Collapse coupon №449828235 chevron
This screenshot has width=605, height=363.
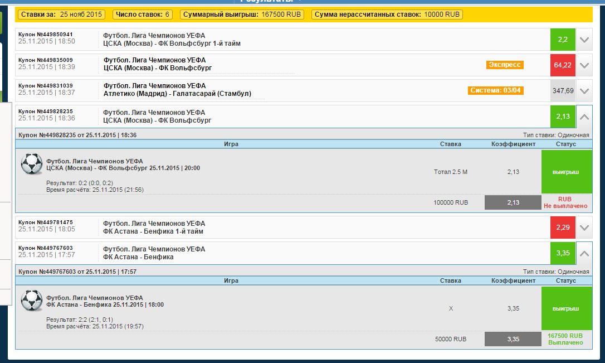(x=584, y=117)
